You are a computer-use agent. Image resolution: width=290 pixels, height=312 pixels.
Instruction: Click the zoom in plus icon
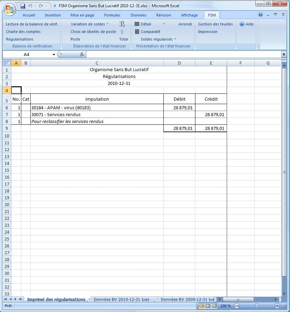click(x=277, y=306)
